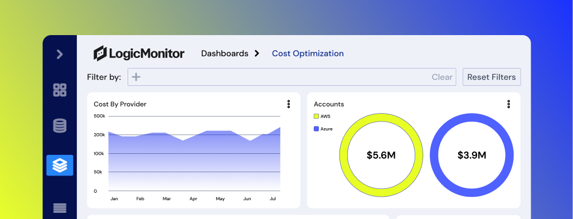This screenshot has width=573, height=219.
Task: Toggle the Azure legend swatch
Action: (x=316, y=129)
